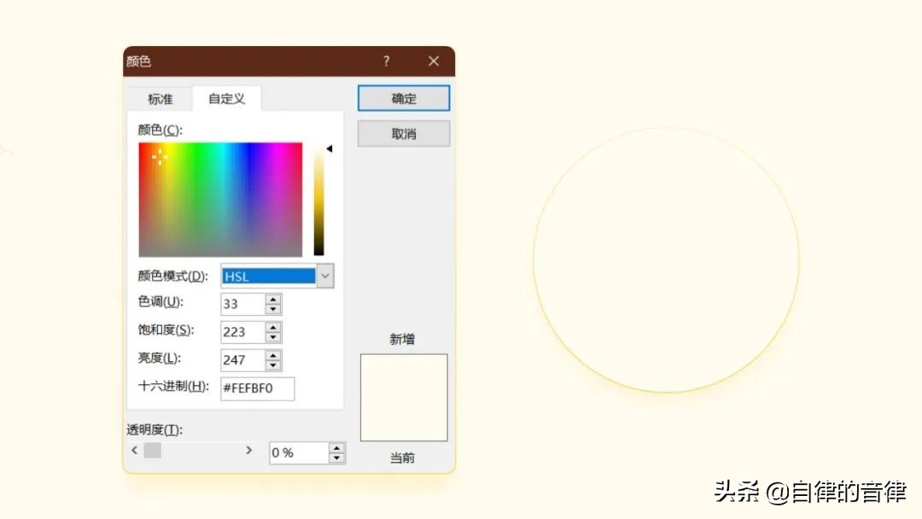The height and width of the screenshot is (519, 922).
Task: Click the luminance gradient bar
Action: click(x=318, y=199)
